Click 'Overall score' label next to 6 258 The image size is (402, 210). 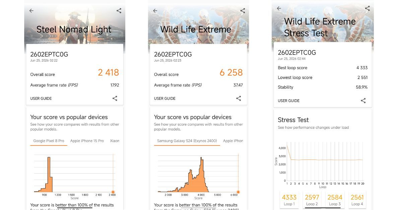166,75
